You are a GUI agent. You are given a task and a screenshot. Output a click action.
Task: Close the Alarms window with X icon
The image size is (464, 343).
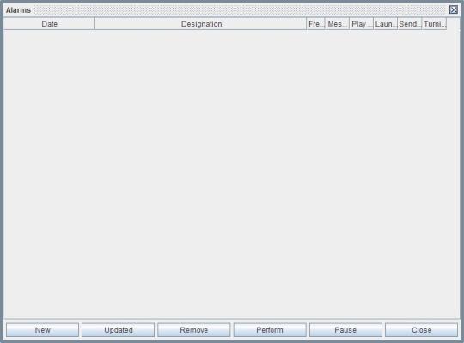point(454,9)
